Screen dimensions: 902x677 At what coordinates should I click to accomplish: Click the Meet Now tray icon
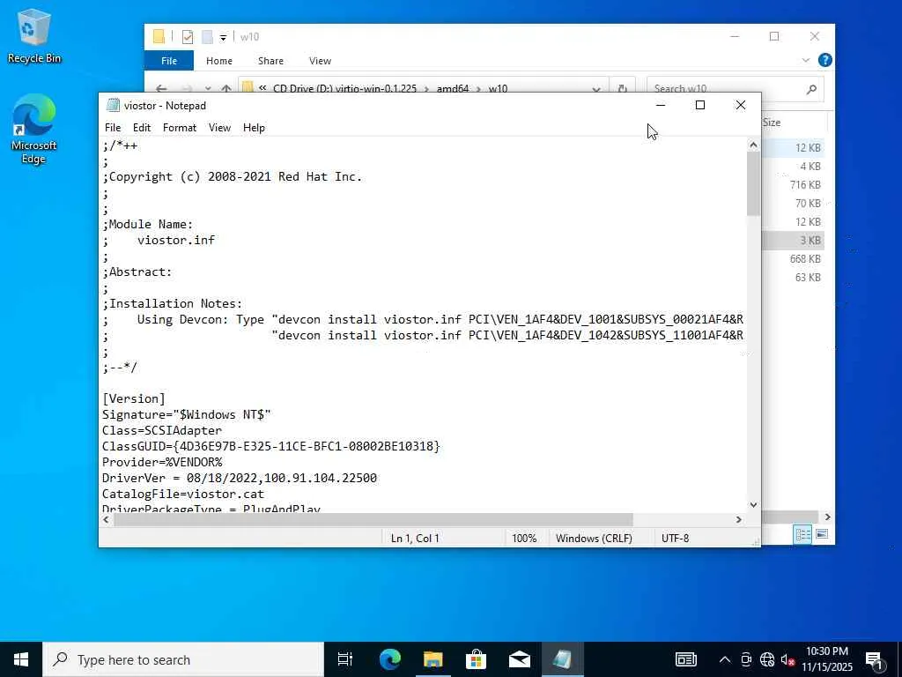coord(746,659)
